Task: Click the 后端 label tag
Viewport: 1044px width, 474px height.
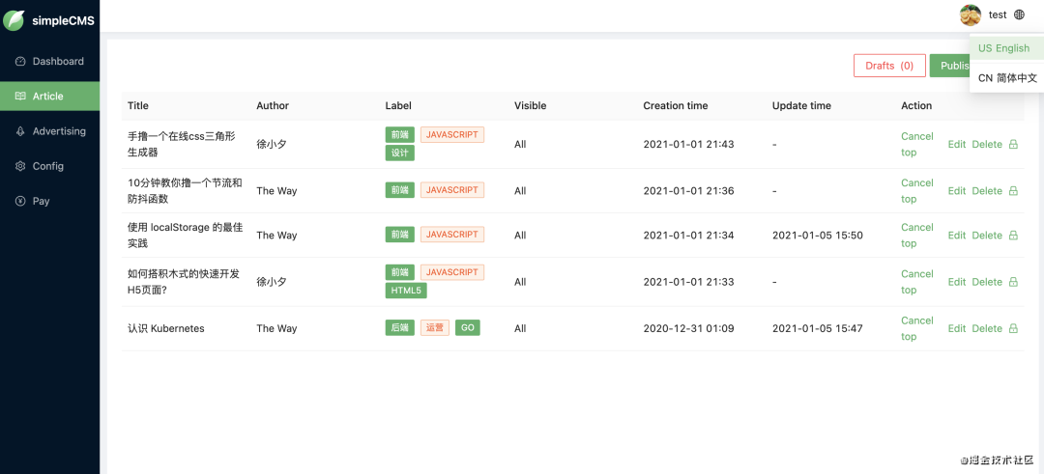Action: pos(400,327)
